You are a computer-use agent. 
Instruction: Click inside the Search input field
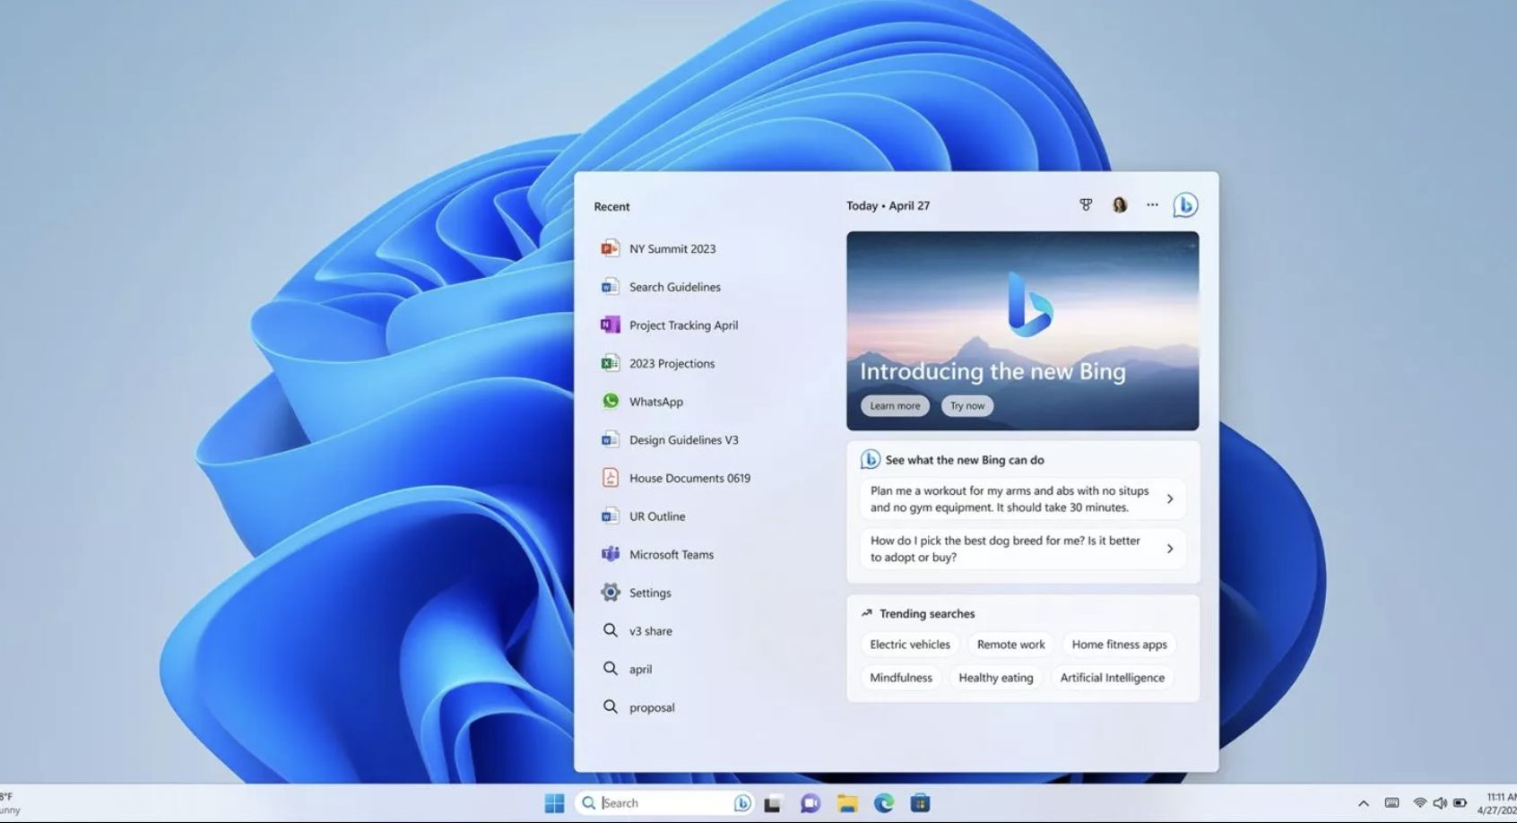point(654,802)
